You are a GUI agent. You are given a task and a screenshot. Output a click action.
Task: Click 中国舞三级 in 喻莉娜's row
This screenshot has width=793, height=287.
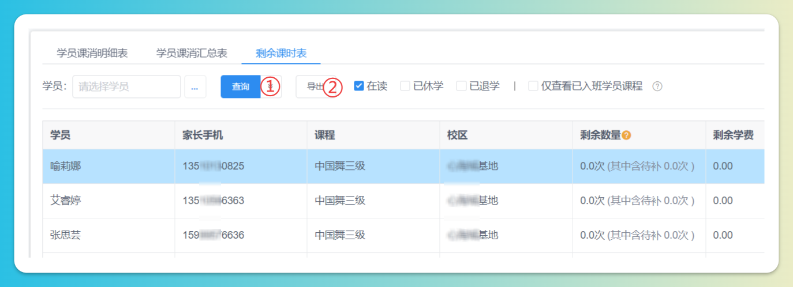click(x=340, y=167)
